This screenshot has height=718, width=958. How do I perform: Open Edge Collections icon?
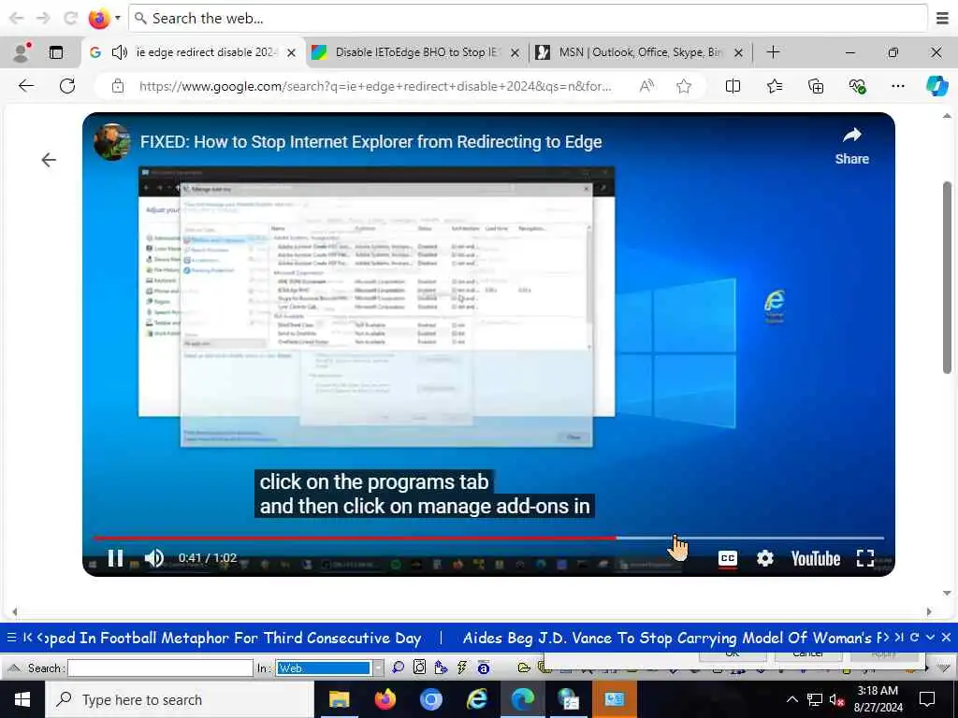tap(816, 86)
